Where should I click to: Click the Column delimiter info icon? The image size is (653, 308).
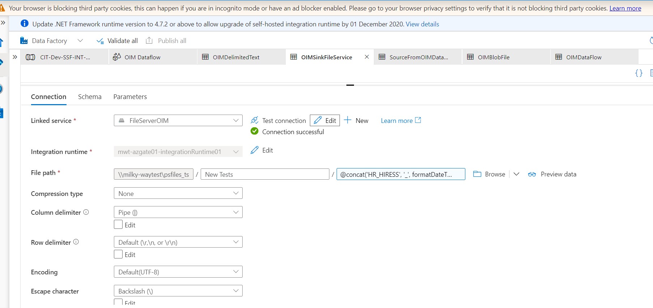(x=86, y=212)
